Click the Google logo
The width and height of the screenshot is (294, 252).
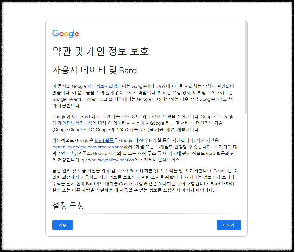(x=65, y=34)
